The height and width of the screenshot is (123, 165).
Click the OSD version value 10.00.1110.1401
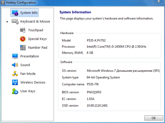click(x=97, y=106)
